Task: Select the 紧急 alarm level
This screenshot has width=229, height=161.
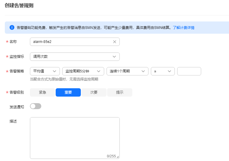Action: click(x=43, y=92)
